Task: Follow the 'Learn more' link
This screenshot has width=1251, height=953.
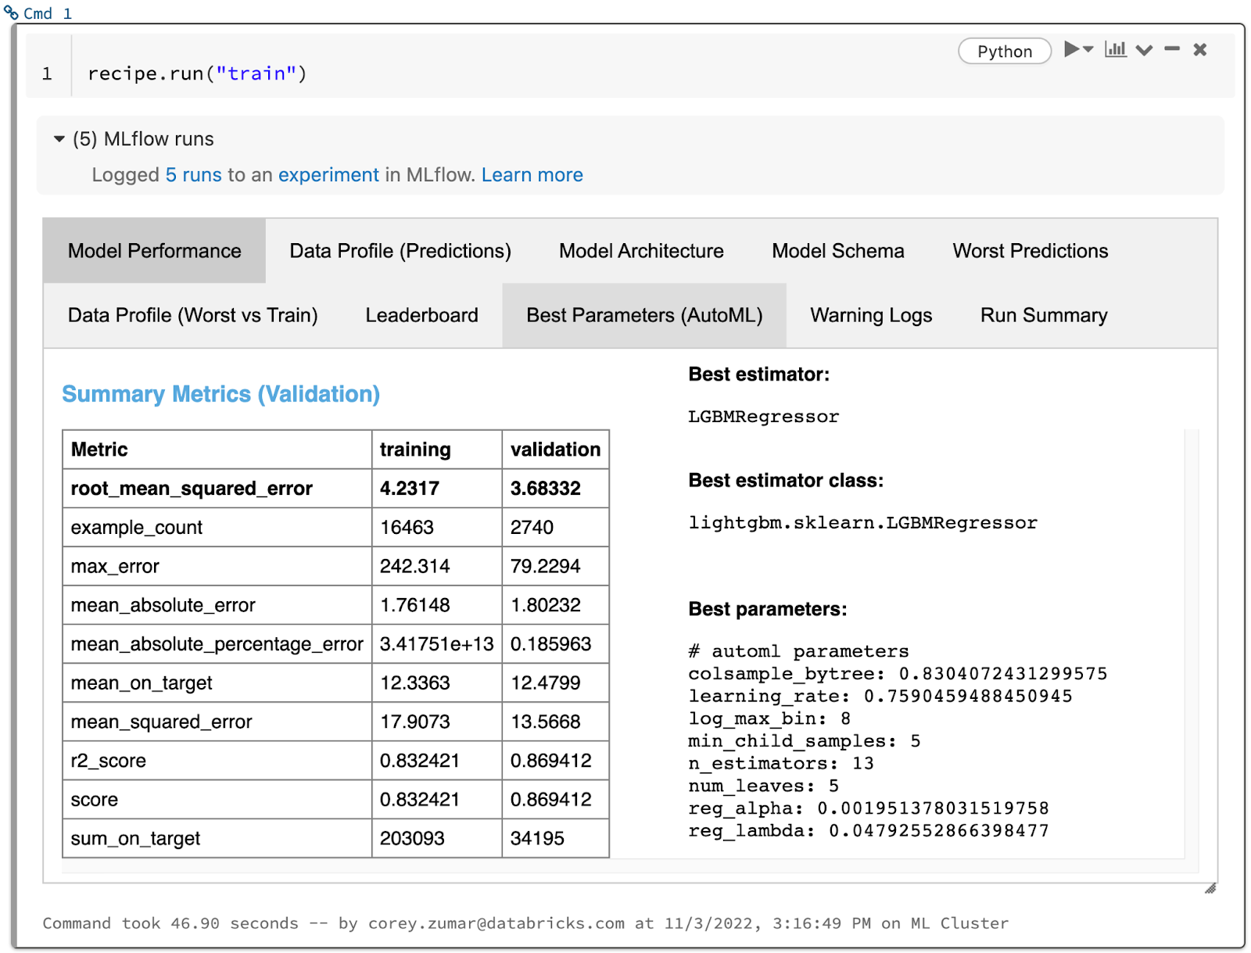Action: 532,174
